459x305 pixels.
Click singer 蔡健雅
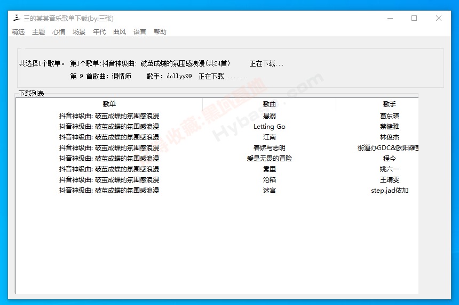pos(389,126)
